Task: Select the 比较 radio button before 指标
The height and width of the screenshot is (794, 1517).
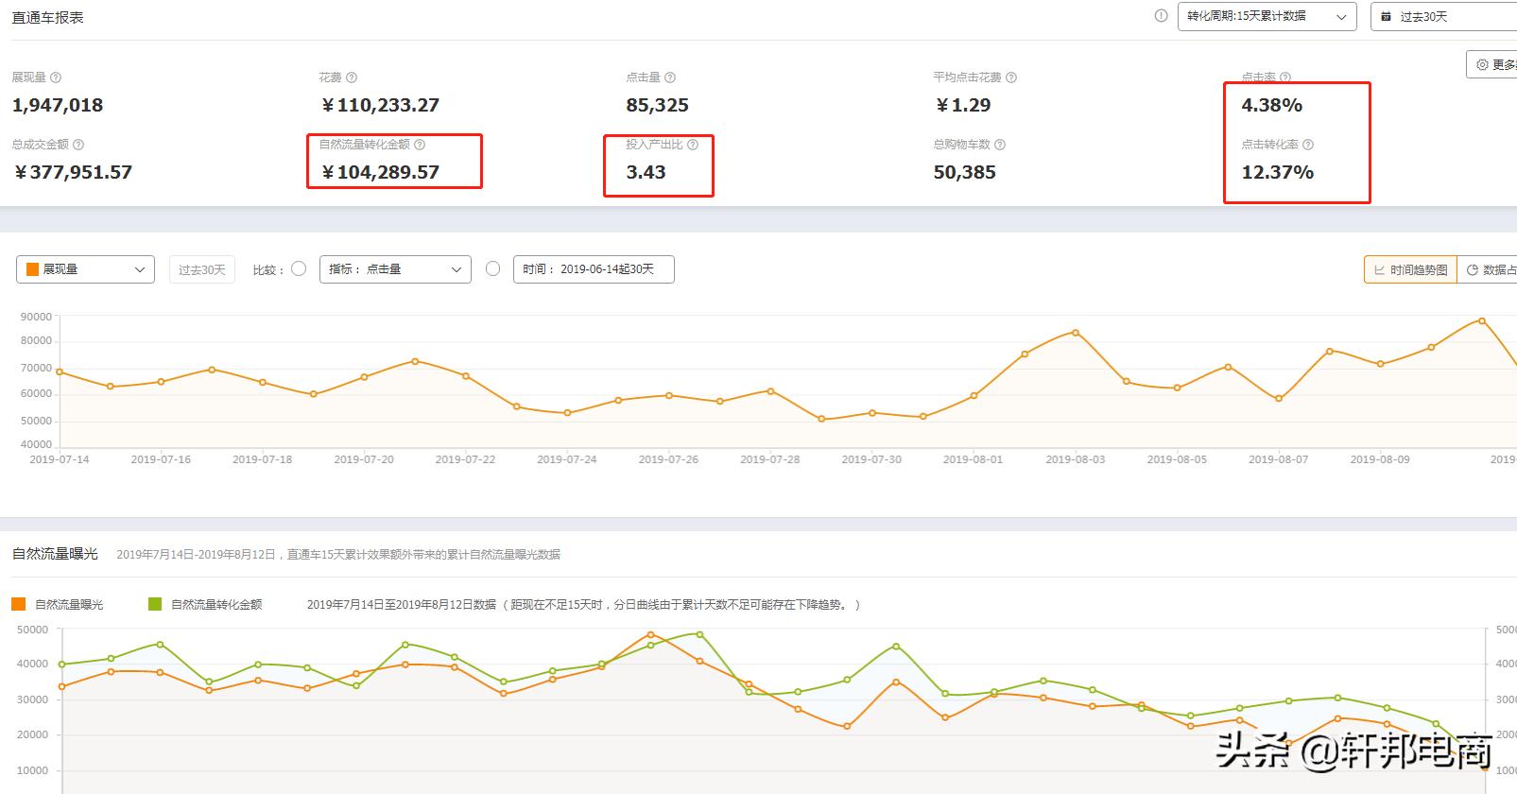Action: 299,268
